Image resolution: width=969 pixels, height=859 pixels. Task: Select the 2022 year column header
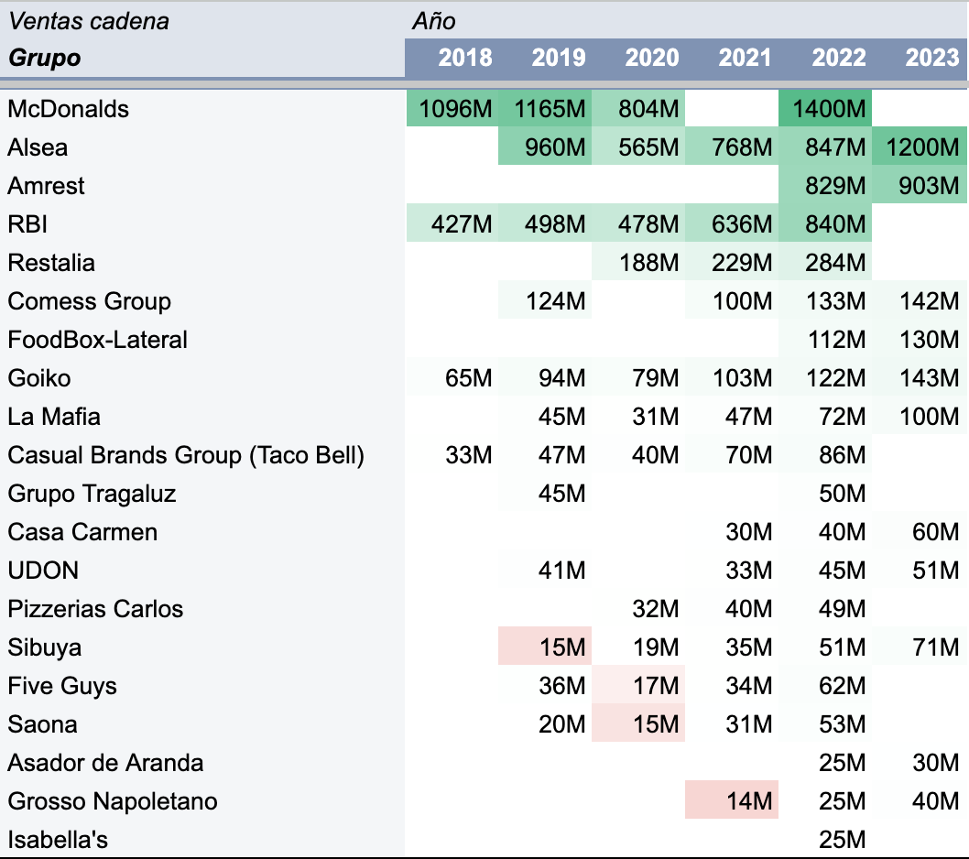(839, 58)
